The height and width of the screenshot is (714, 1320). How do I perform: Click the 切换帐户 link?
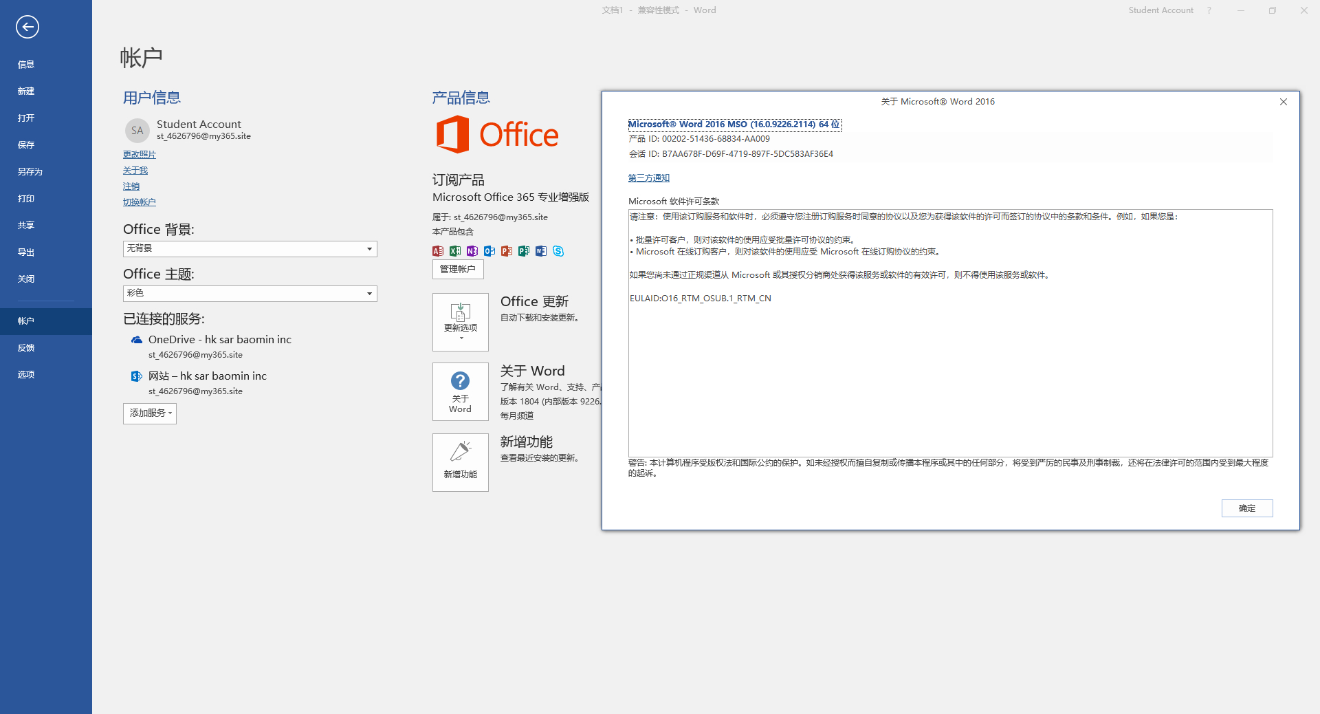140,202
